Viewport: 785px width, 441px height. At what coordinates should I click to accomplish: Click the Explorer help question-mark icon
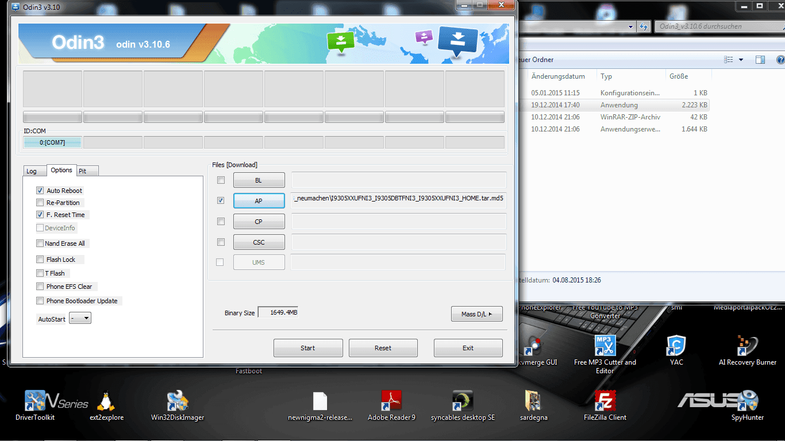coord(780,60)
